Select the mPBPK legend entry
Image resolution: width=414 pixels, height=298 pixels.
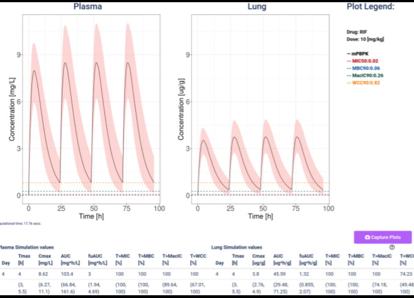358,54
